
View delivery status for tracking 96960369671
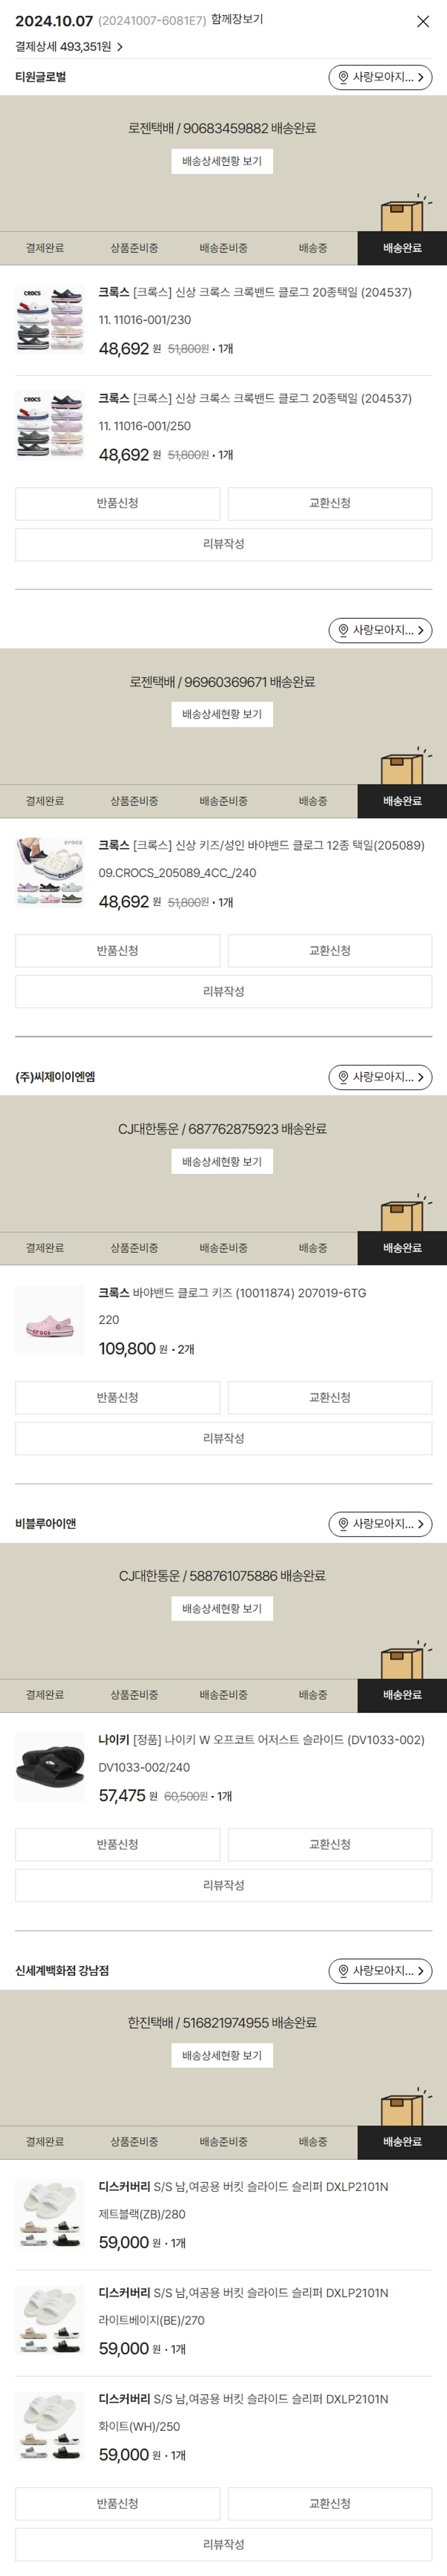click(x=222, y=714)
